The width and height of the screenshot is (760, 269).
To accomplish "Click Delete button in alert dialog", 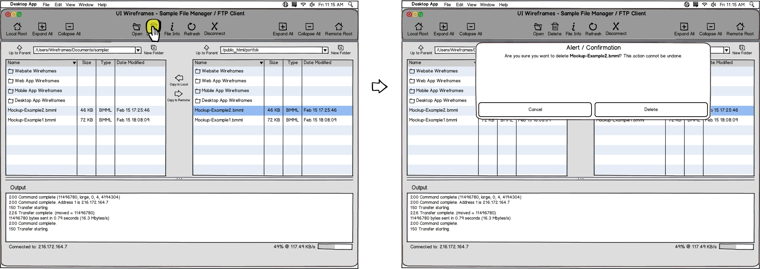I will [651, 110].
